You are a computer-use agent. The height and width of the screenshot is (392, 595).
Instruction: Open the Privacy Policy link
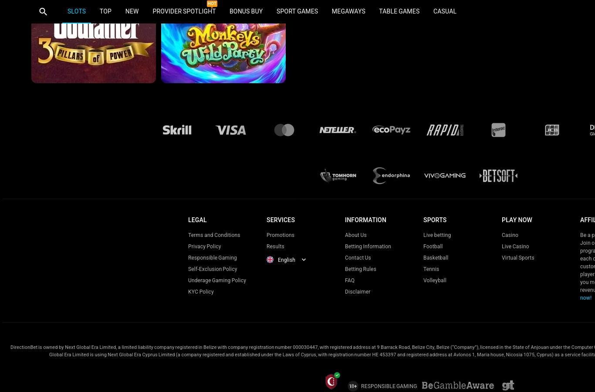204,247
